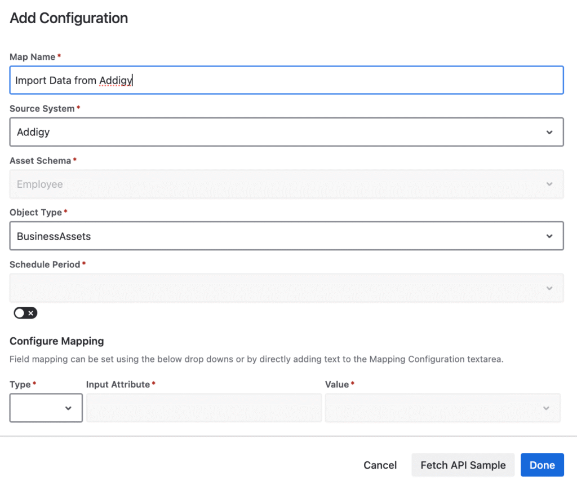577x490 pixels.
Task: Click the Value field chevron arrow
Action: tap(546, 408)
